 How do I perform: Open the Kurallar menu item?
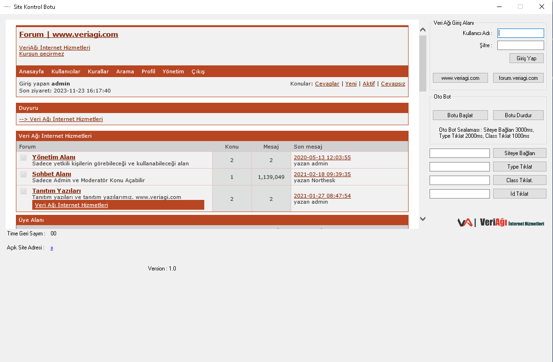coord(98,71)
